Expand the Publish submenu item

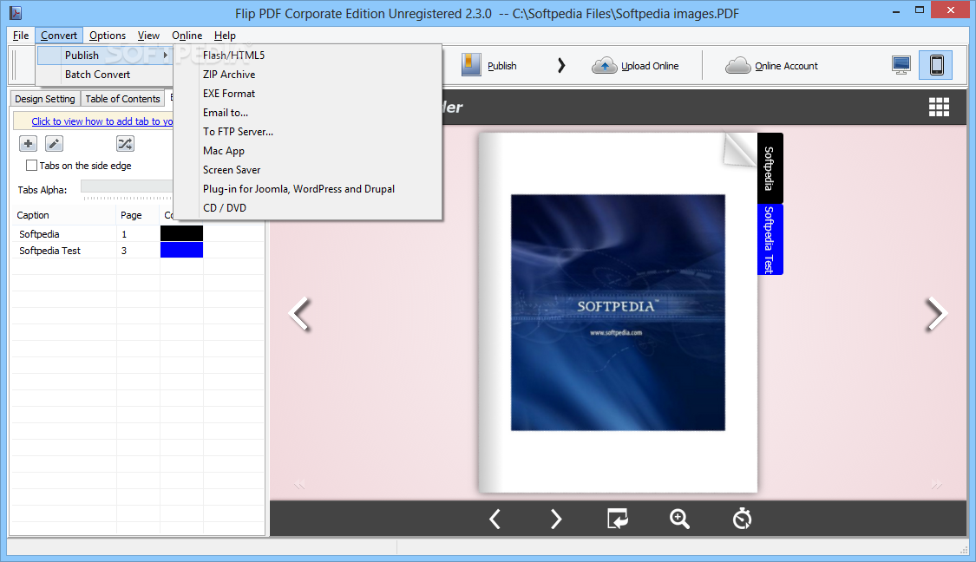pos(104,56)
